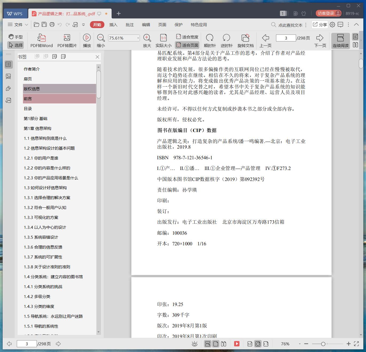Click the print icon in quick toolbar
The width and height of the screenshot is (366, 352).
click(52, 25)
